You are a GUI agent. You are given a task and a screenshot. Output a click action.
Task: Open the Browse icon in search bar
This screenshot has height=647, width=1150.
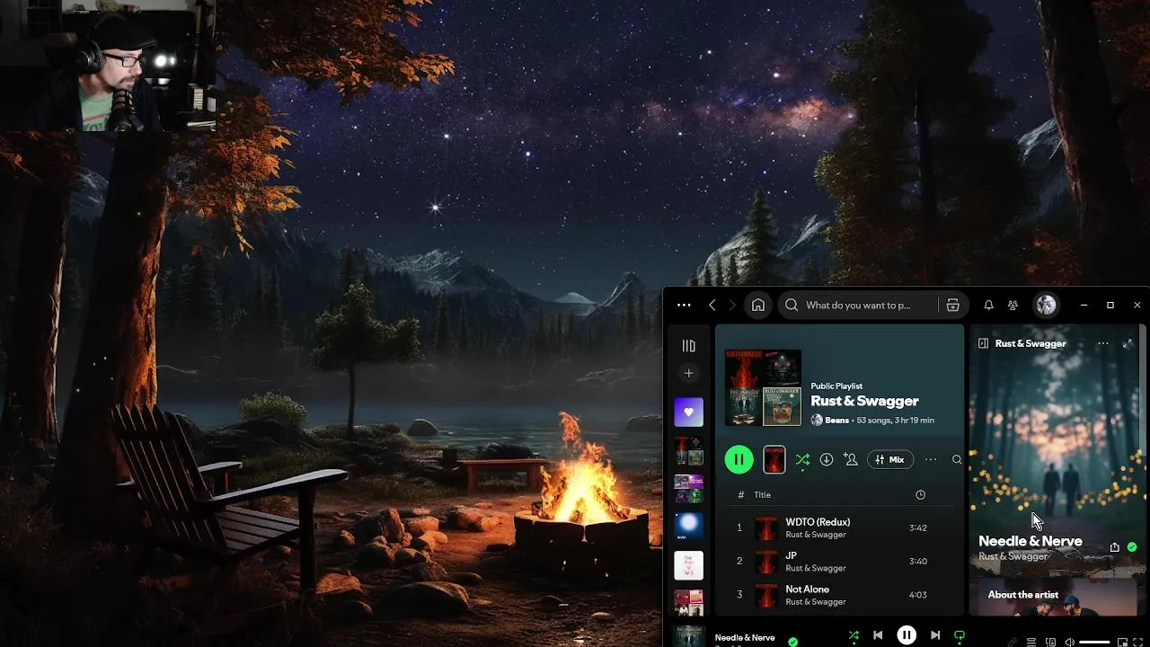pos(953,306)
